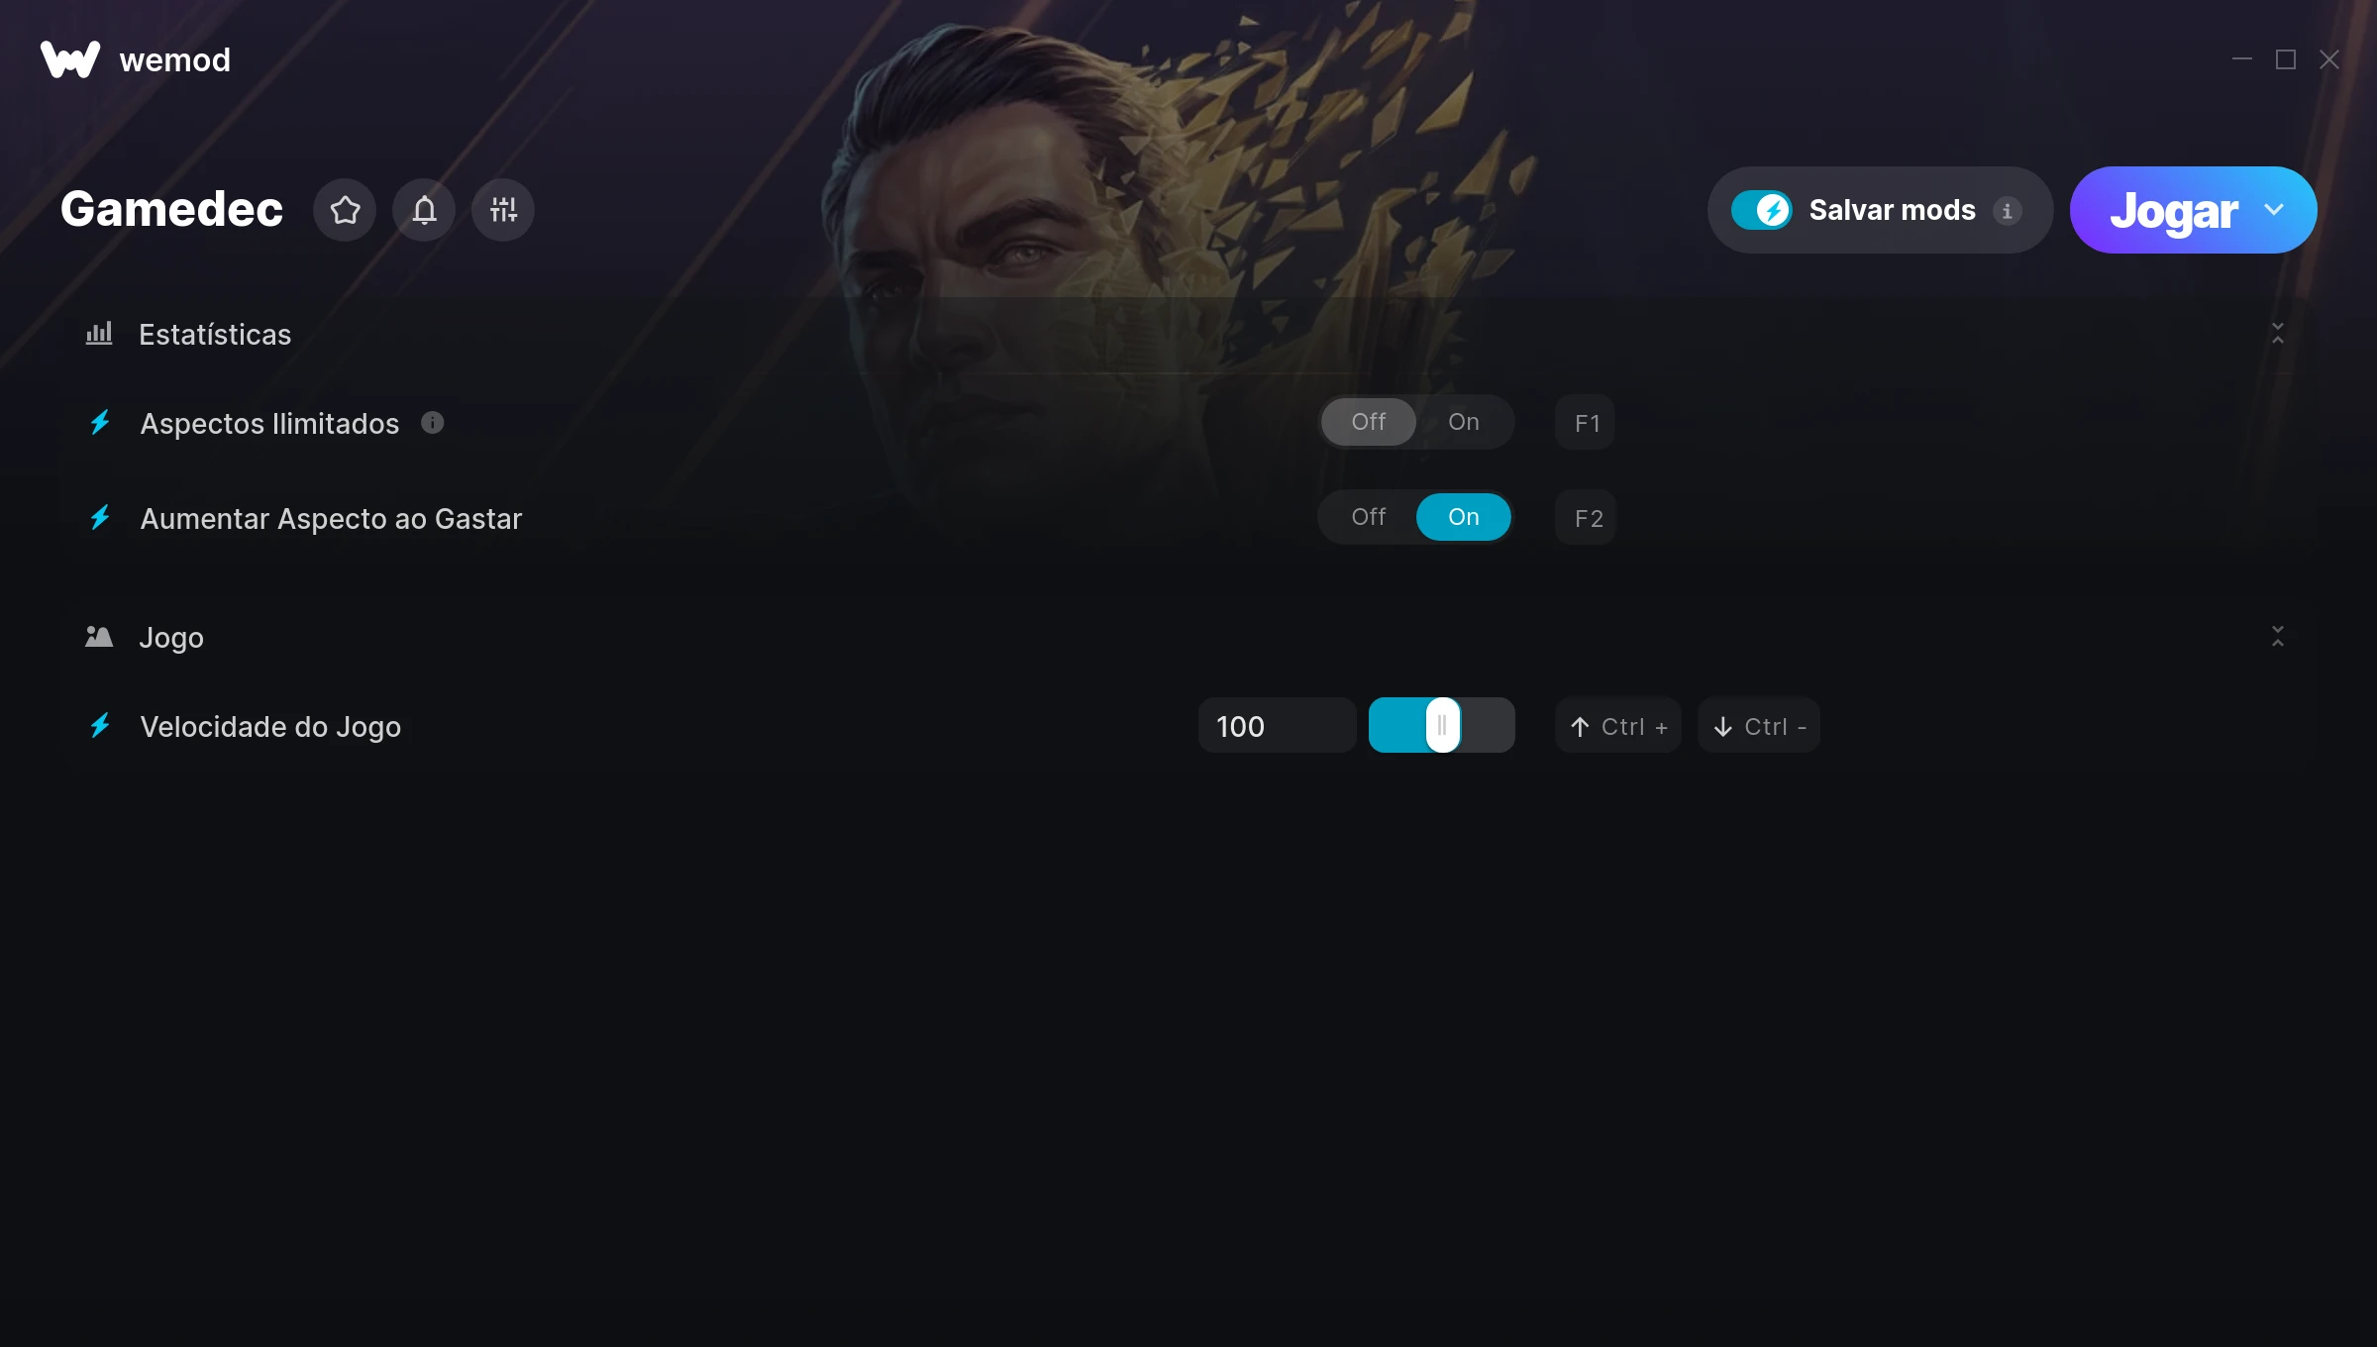Open the sliders settings icon next to Gamedec
Image resolution: width=2377 pixels, height=1347 pixels.
[x=503, y=210]
